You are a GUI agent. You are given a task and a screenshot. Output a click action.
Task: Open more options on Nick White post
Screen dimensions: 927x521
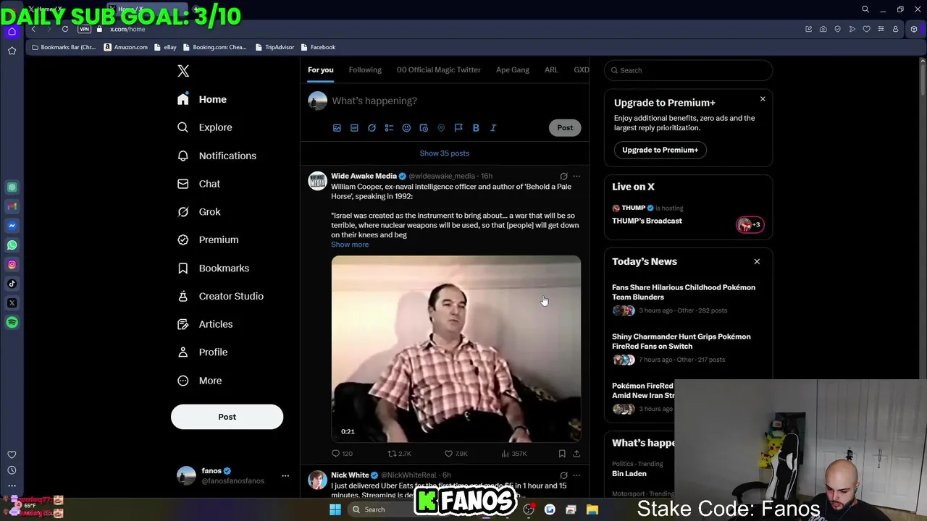tap(576, 475)
